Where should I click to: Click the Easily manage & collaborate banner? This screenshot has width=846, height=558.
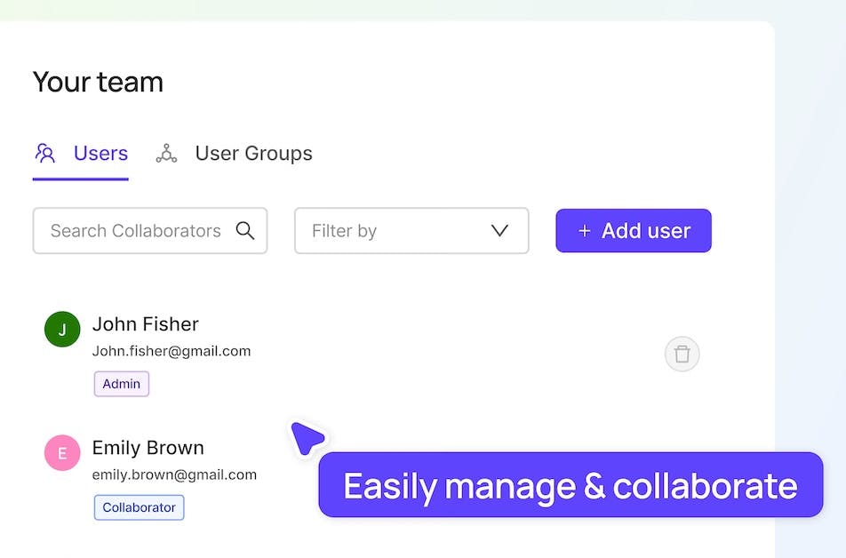(x=571, y=486)
